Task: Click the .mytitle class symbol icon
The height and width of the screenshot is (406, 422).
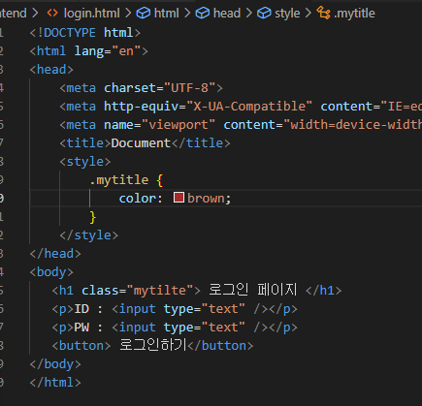Action: click(323, 13)
